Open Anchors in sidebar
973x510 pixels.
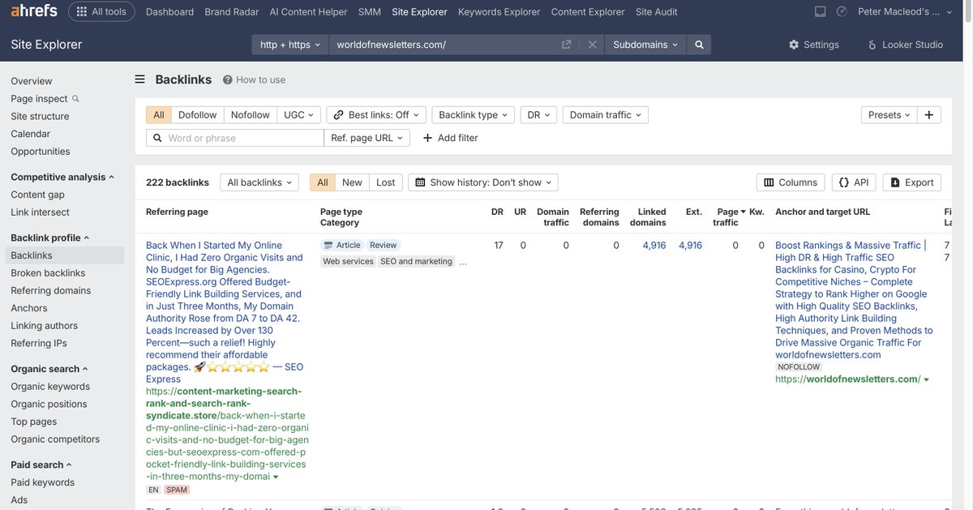(29, 308)
